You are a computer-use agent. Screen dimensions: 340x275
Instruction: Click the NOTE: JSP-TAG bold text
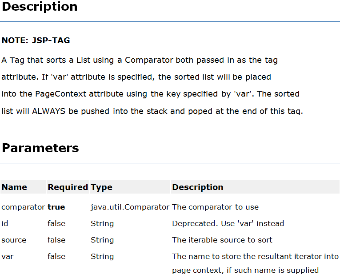click(36, 40)
